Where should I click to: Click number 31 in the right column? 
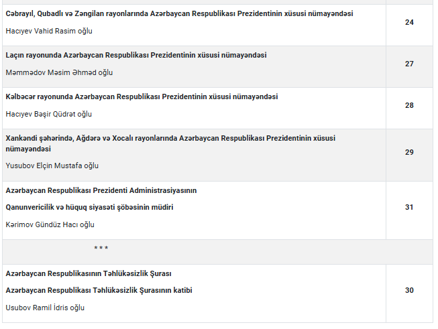click(409, 207)
